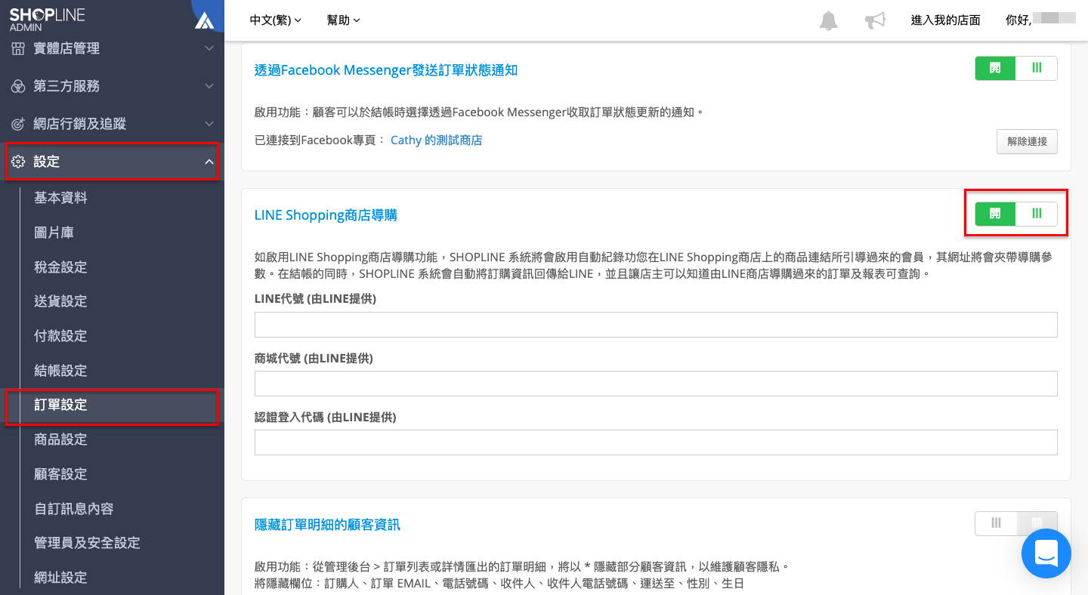Click 透過Facebook Messenger發送訂單狀態通知 heading
Viewport: 1088px width, 595px height.
[x=386, y=70]
